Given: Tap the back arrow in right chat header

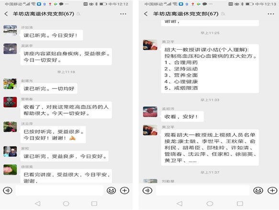Looking at the screenshot, I should click(146, 14).
